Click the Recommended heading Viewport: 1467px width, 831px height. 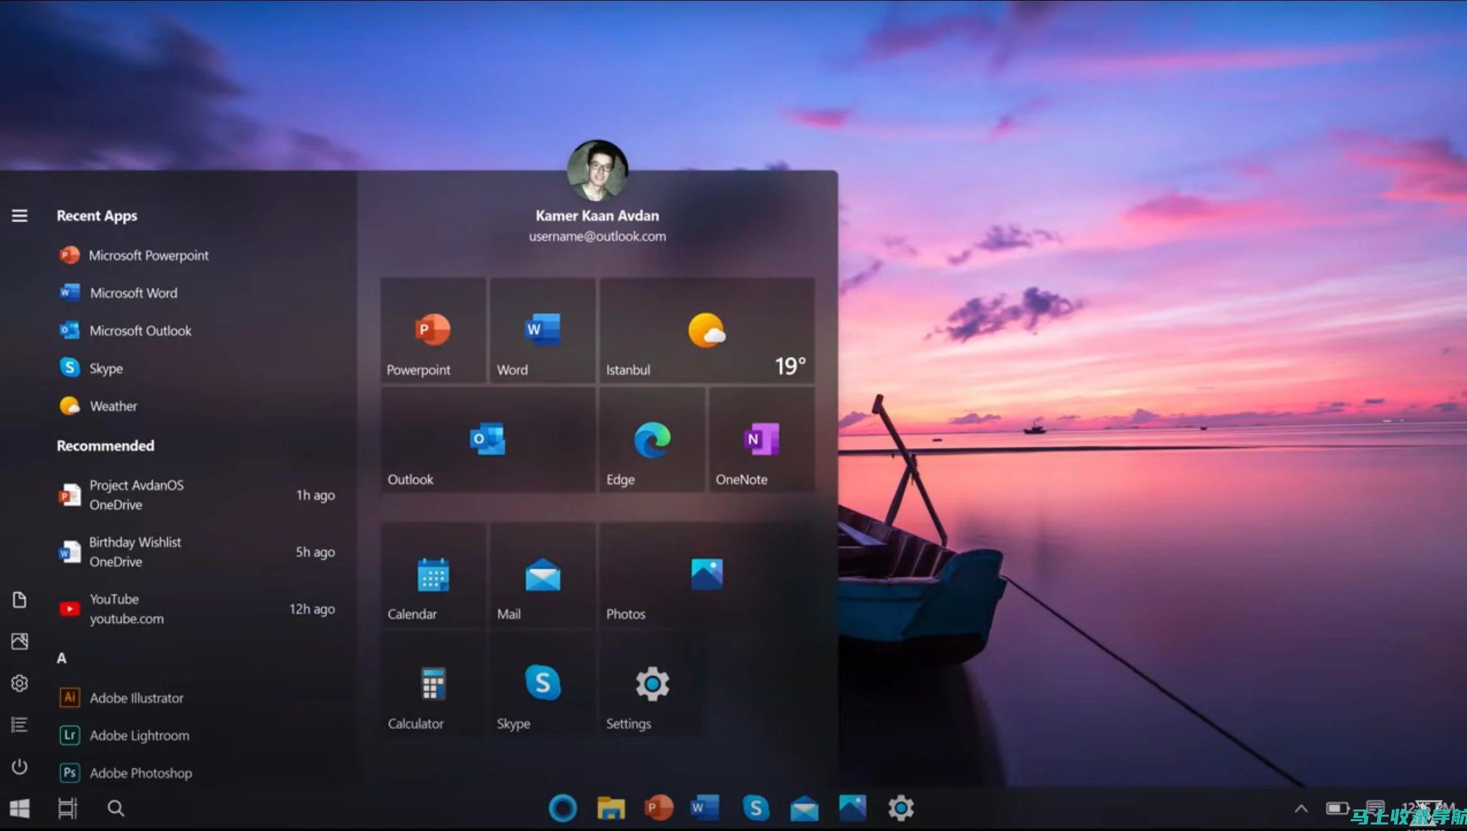105,446
